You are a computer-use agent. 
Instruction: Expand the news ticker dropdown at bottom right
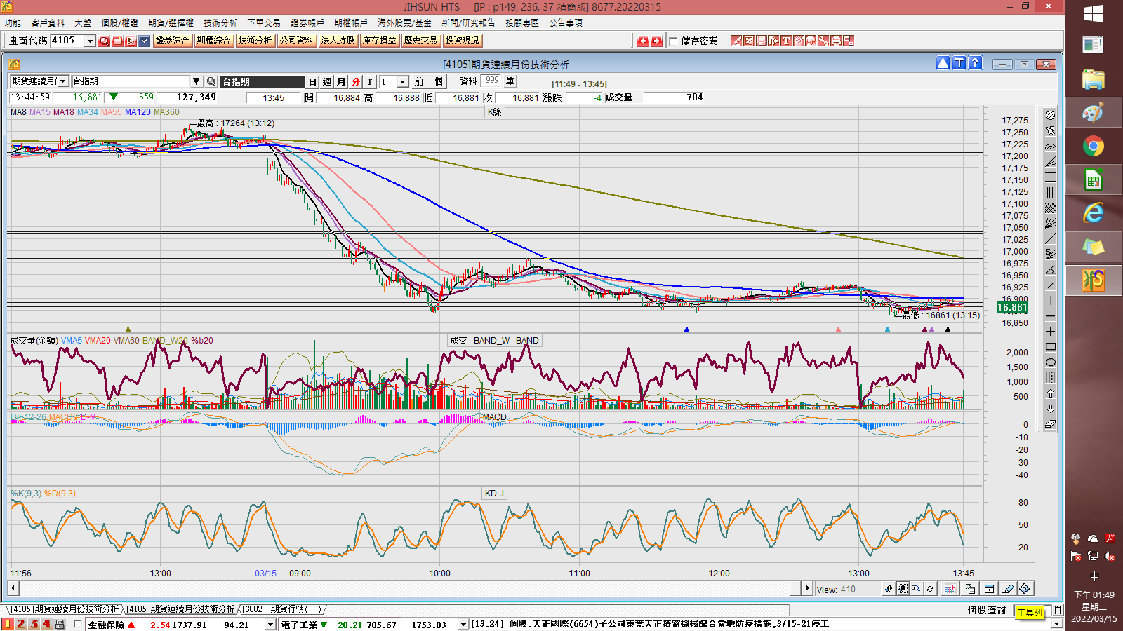click(x=1057, y=624)
